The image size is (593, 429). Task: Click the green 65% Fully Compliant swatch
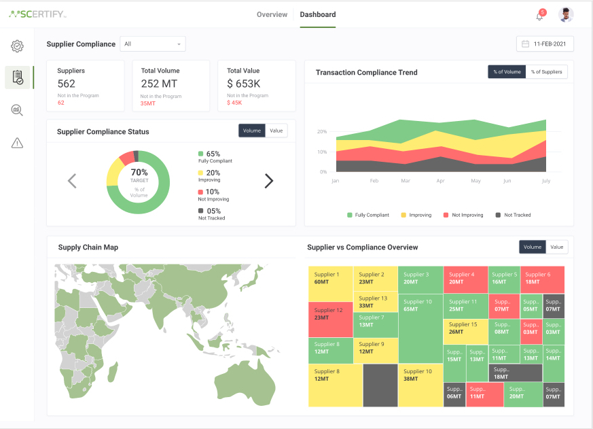(201, 154)
